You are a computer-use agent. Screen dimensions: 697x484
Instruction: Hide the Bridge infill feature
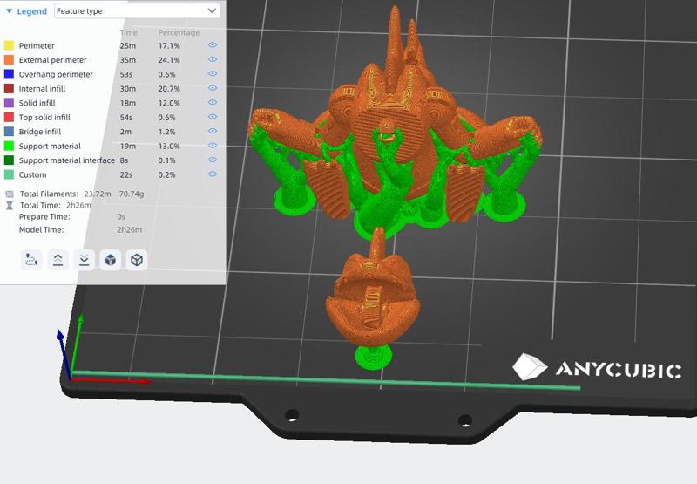[213, 131]
